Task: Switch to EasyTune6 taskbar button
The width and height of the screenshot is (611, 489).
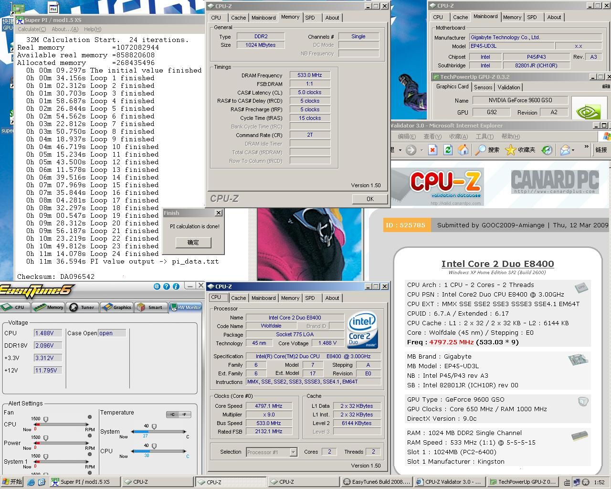Action: point(376,482)
